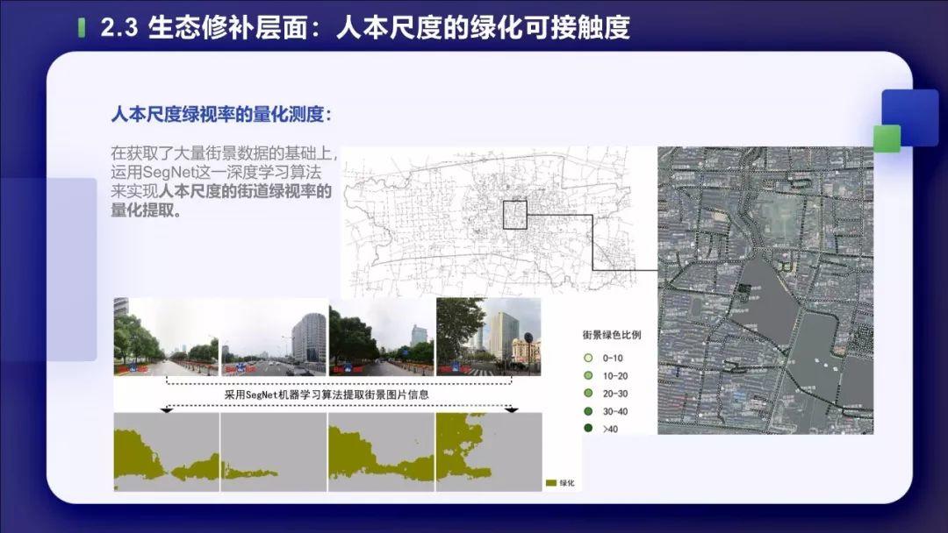Screen dimensions: 948x533
Task: Click the paragraph line '运用SegNet这一深度学习算法'
Action: tap(216, 172)
